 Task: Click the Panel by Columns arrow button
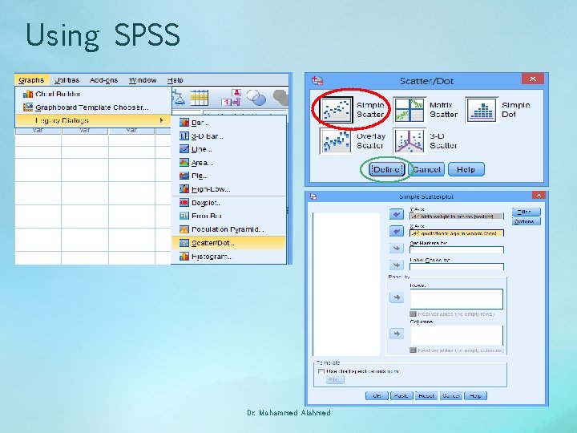click(397, 334)
